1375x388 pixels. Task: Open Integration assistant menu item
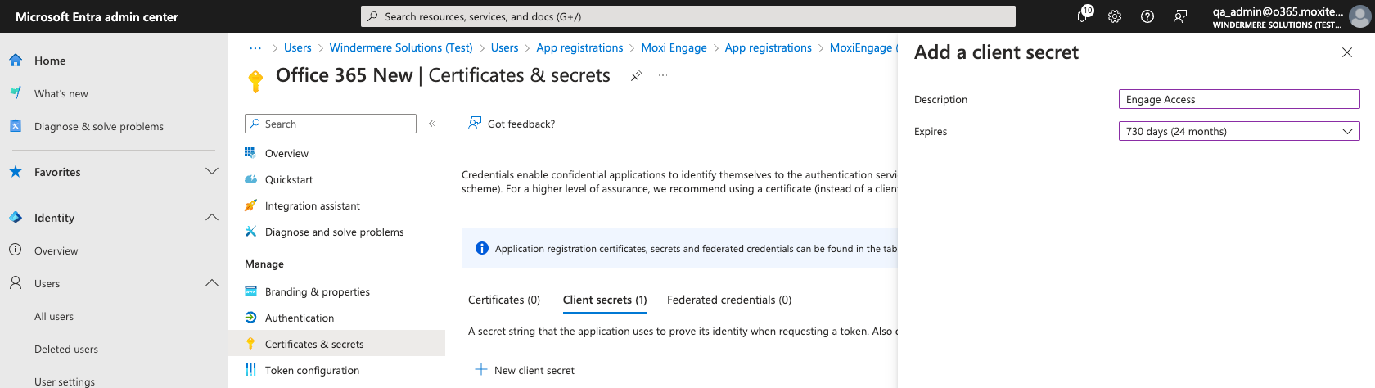(x=313, y=205)
